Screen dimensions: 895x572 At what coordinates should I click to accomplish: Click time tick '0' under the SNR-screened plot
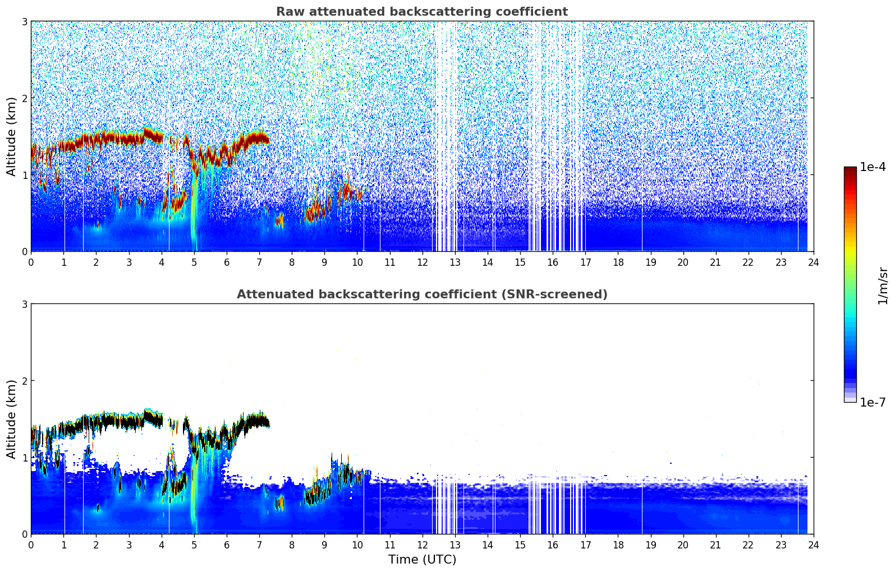coord(31,545)
